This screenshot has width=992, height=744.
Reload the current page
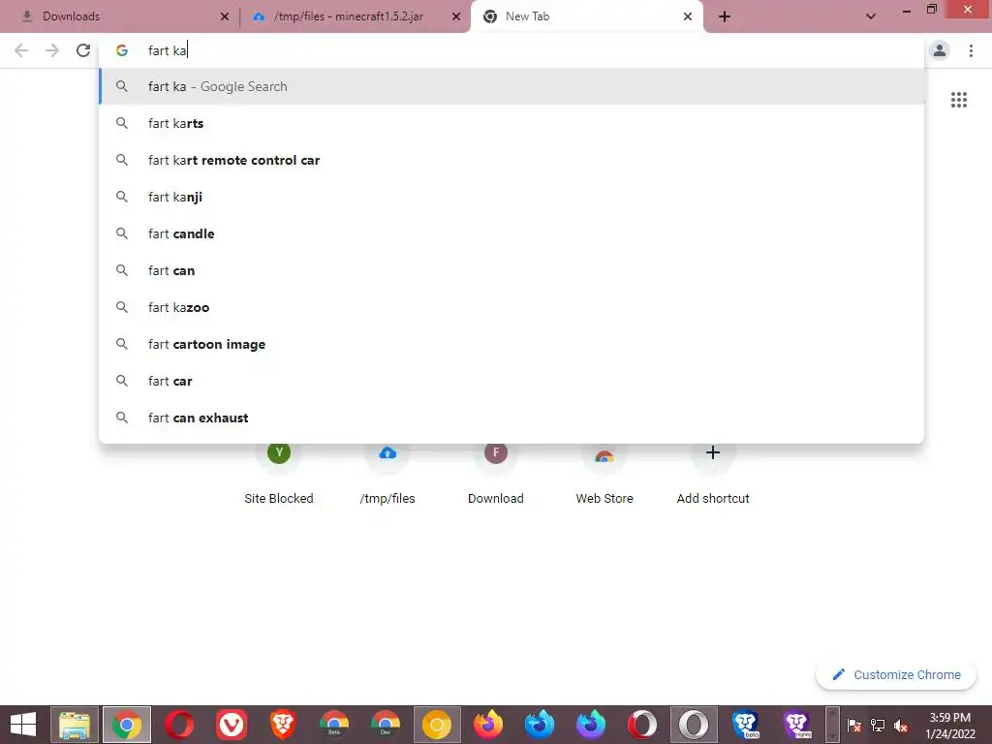click(83, 50)
